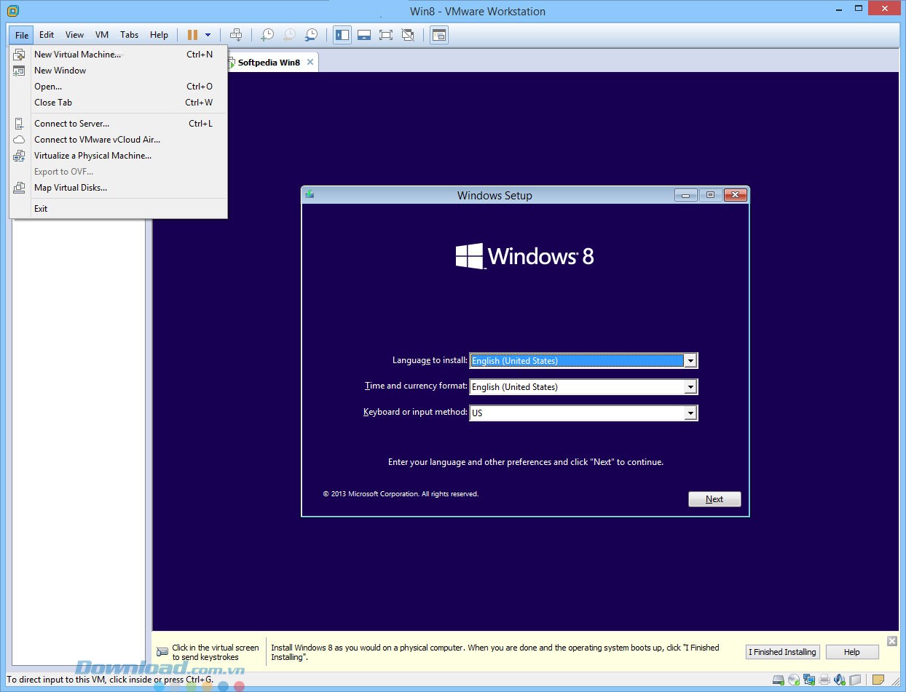The image size is (906, 692).
Task: Click the Next button in Windows Setup
Action: click(x=714, y=499)
